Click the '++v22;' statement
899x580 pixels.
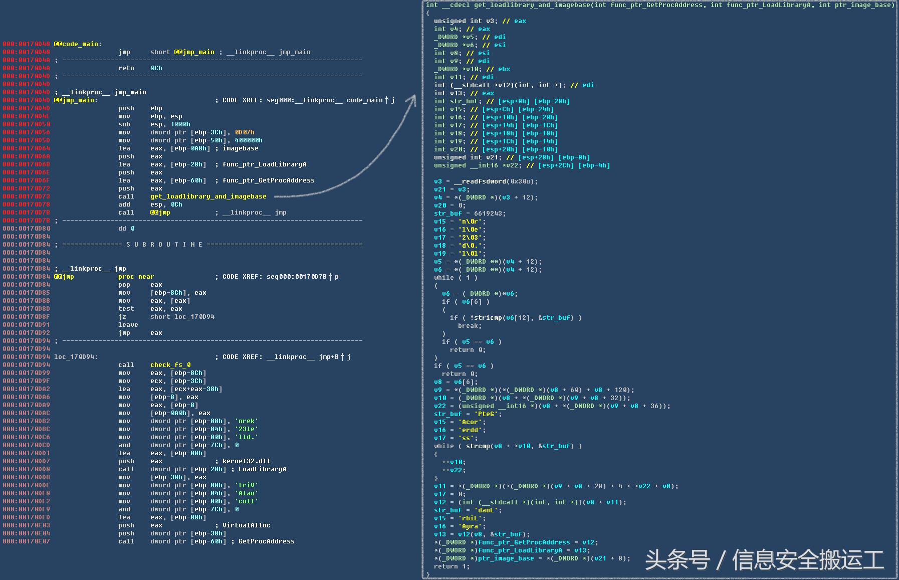(x=454, y=470)
